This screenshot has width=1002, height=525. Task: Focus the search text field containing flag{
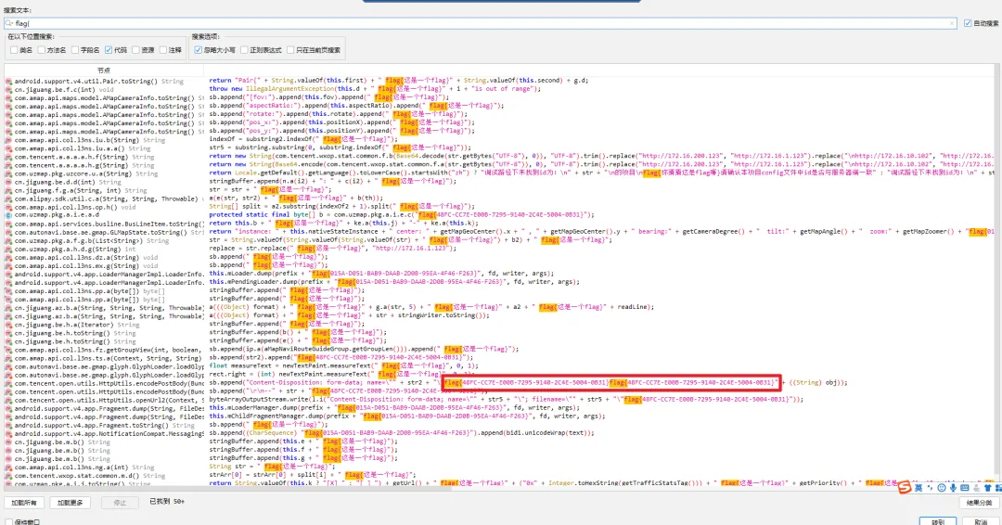480,23
